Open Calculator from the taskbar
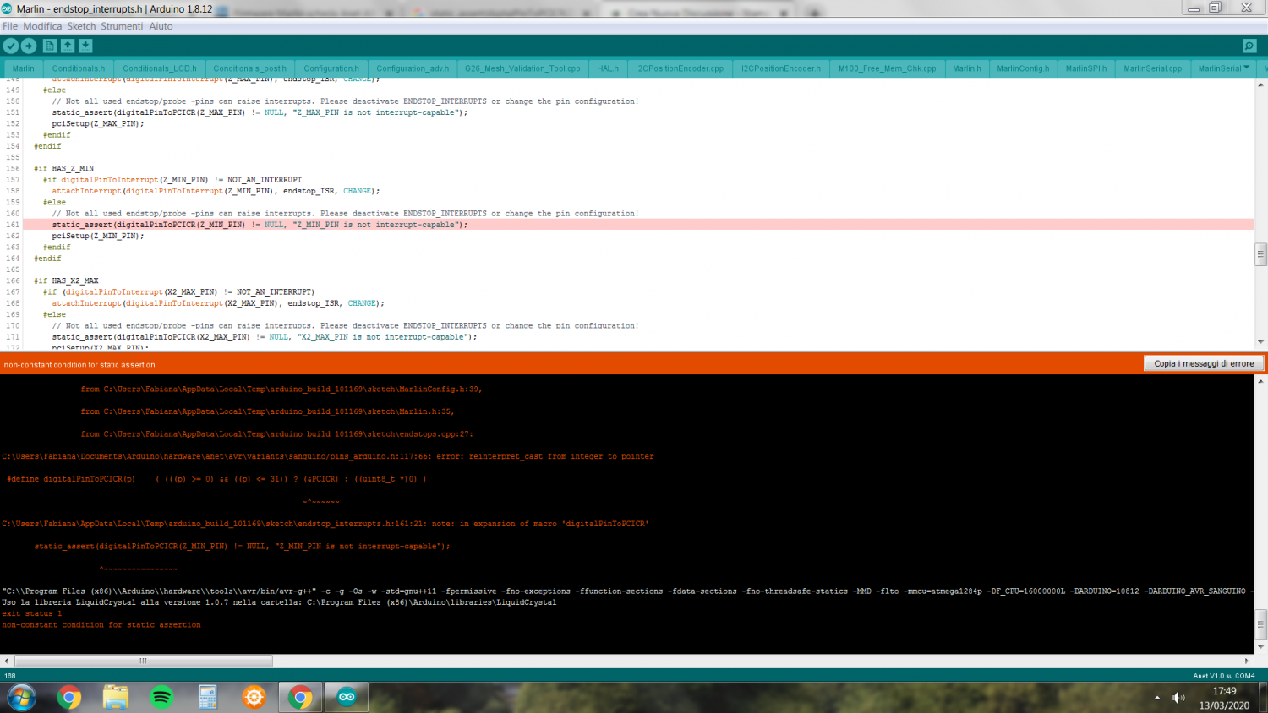The image size is (1268, 713). [208, 697]
